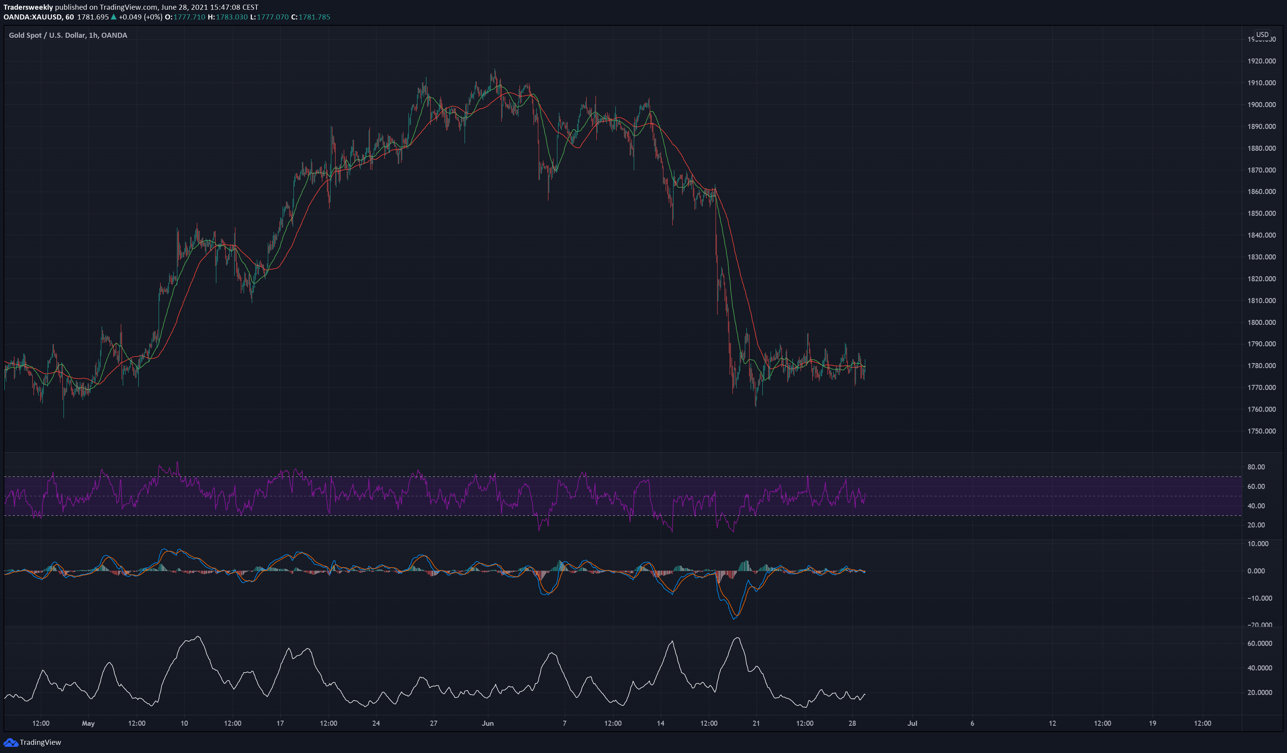The width and height of the screenshot is (1287, 753).
Task: Click the 19 date label on time axis
Action: click(x=1153, y=723)
